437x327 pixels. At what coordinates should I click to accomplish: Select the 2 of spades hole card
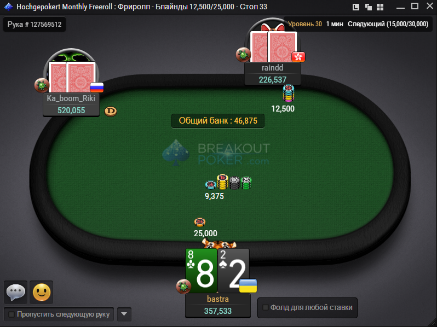click(233, 271)
